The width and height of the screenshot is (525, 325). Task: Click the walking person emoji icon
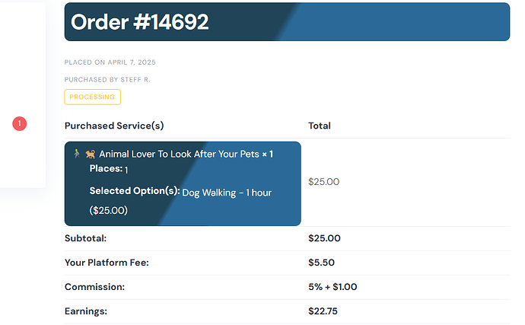coord(77,154)
